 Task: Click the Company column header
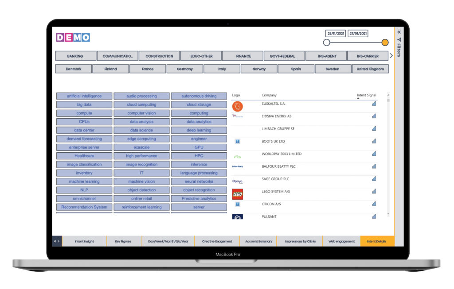click(269, 95)
